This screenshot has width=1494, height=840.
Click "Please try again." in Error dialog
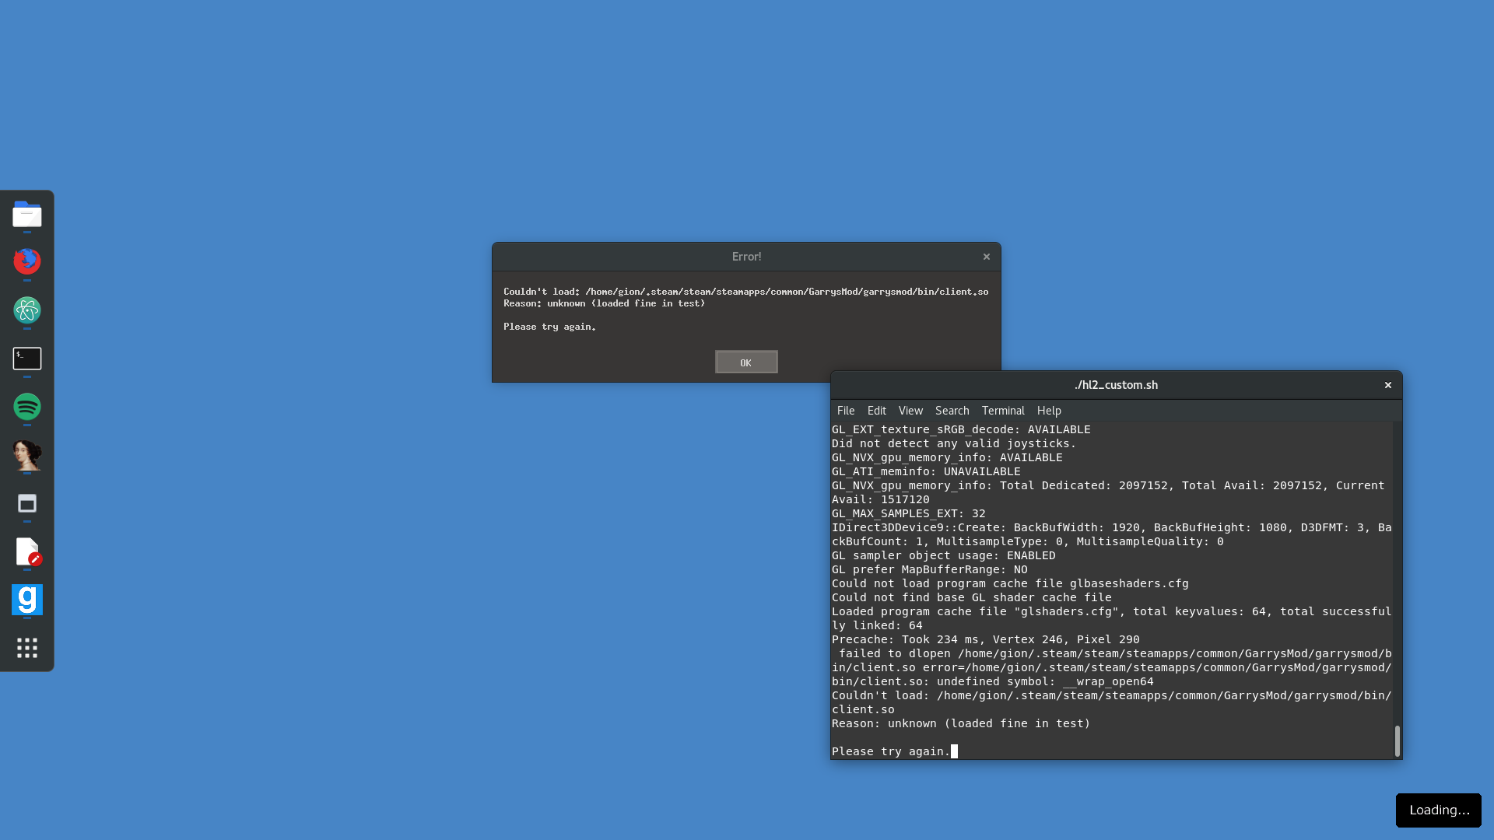click(549, 327)
